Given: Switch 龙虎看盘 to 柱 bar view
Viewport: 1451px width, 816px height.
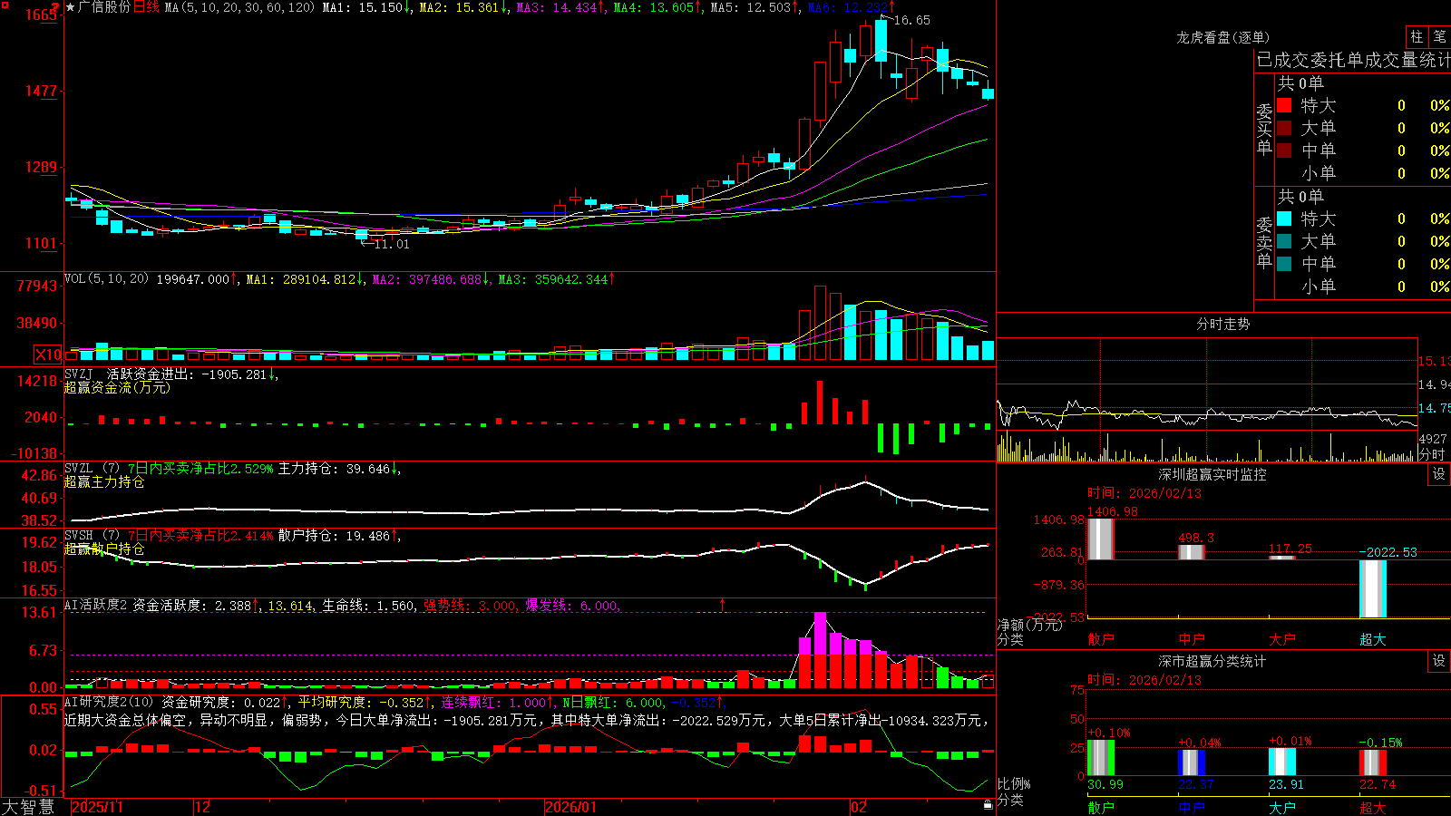Looking at the screenshot, I should pos(1417,37).
